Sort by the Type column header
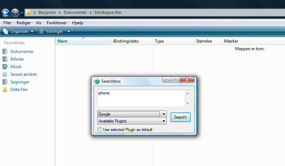 pyautogui.click(x=173, y=41)
